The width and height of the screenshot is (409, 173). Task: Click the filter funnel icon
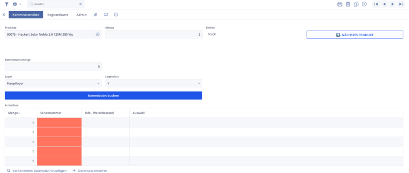(7, 4)
